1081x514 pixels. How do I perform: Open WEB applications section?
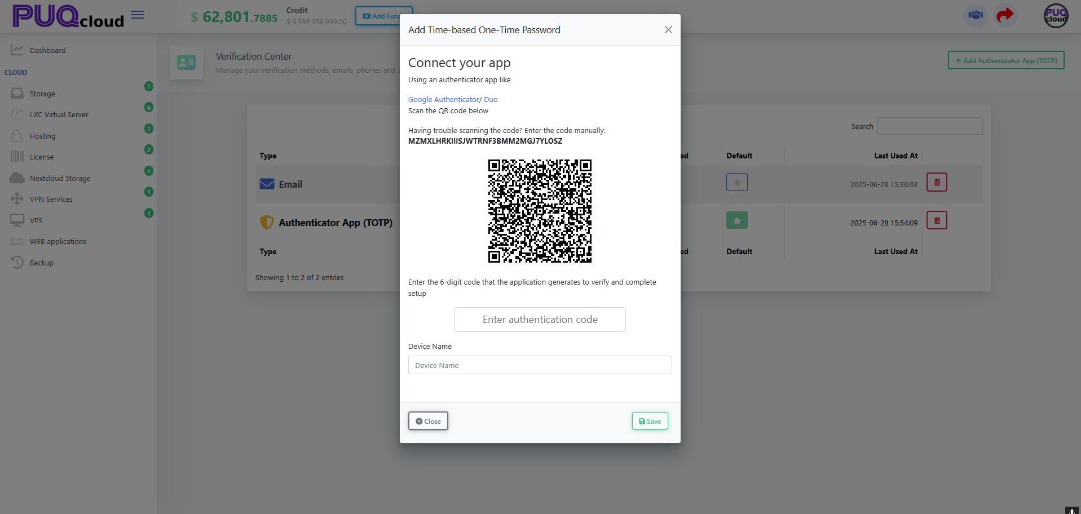tap(58, 242)
